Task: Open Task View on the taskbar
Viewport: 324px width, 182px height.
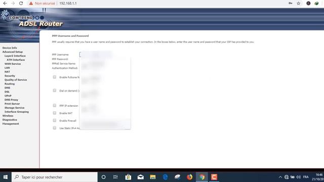Action: [x=115, y=177]
